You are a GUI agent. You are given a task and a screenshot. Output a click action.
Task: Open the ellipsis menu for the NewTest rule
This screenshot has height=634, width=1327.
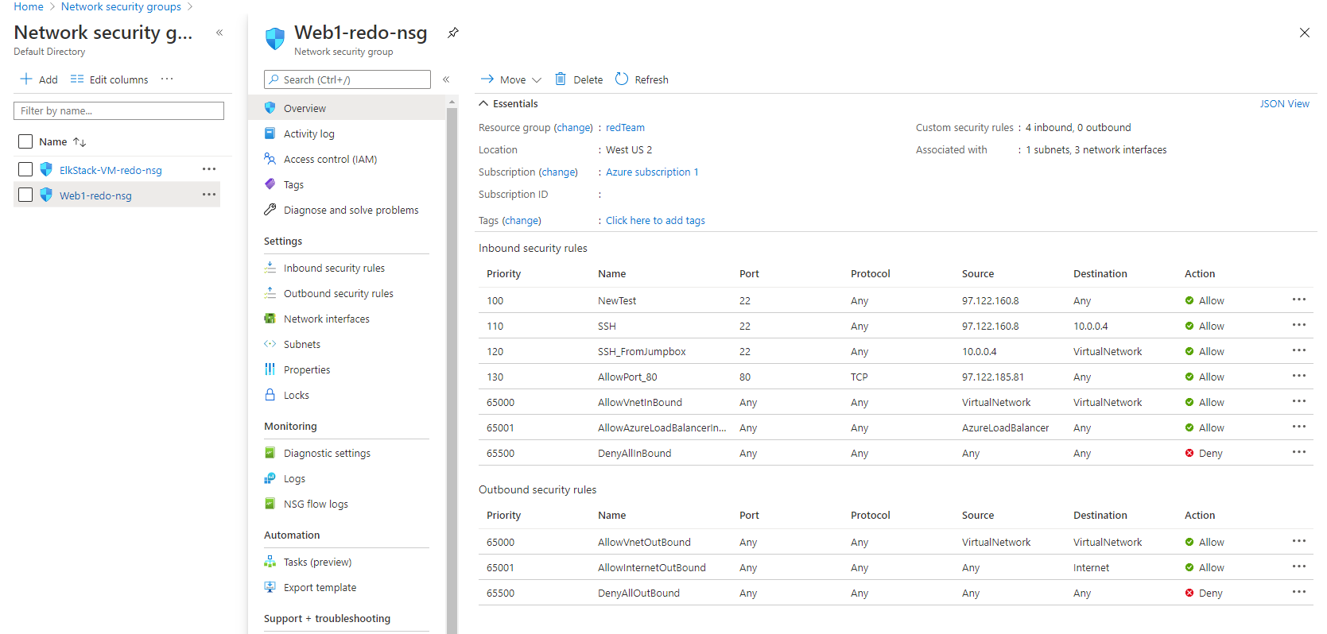point(1299,300)
